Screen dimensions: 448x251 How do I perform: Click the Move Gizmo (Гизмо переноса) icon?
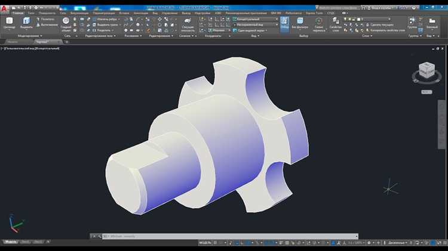click(319, 24)
